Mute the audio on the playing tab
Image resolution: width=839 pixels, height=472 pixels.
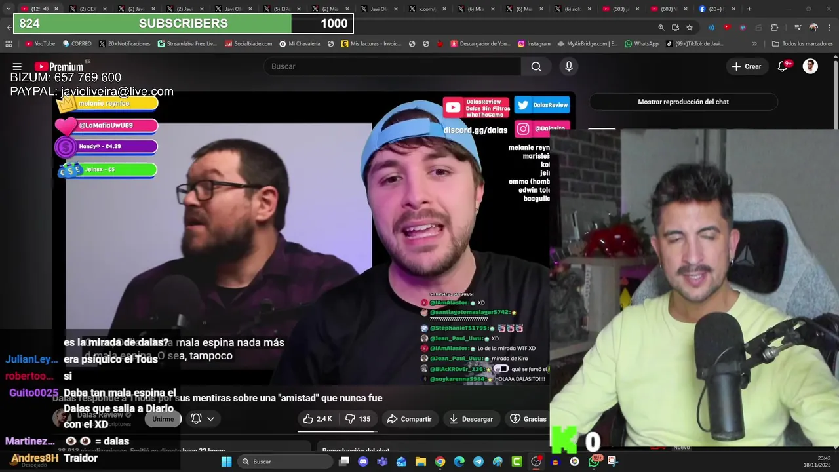pos(45,9)
